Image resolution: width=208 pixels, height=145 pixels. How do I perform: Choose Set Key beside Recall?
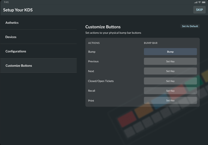click(170, 91)
